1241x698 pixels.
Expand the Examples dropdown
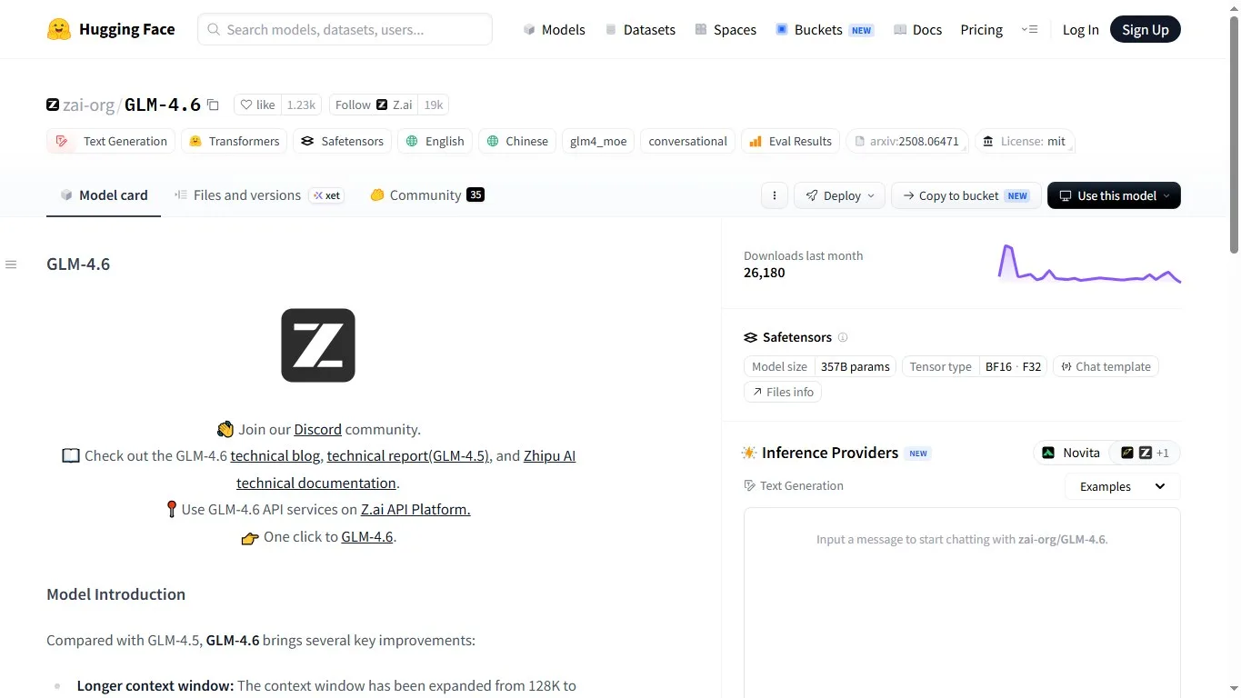(x=1122, y=486)
